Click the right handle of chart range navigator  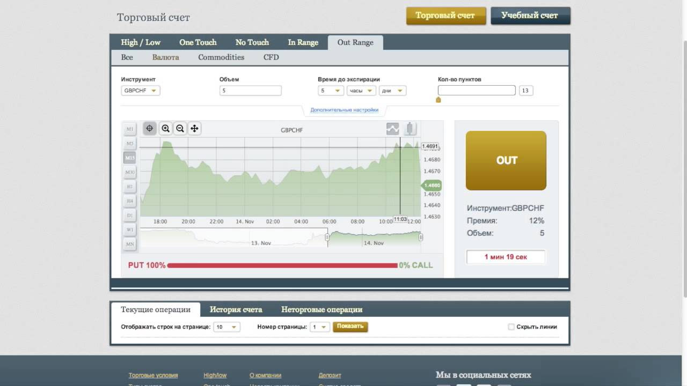[x=421, y=236]
